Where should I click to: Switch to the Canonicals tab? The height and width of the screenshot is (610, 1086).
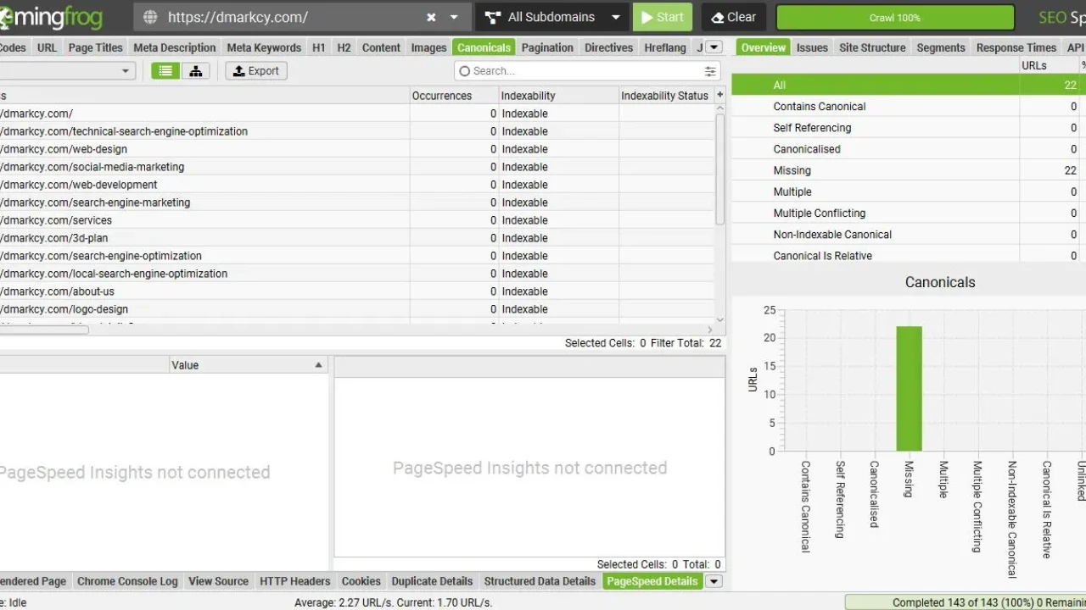coord(484,47)
